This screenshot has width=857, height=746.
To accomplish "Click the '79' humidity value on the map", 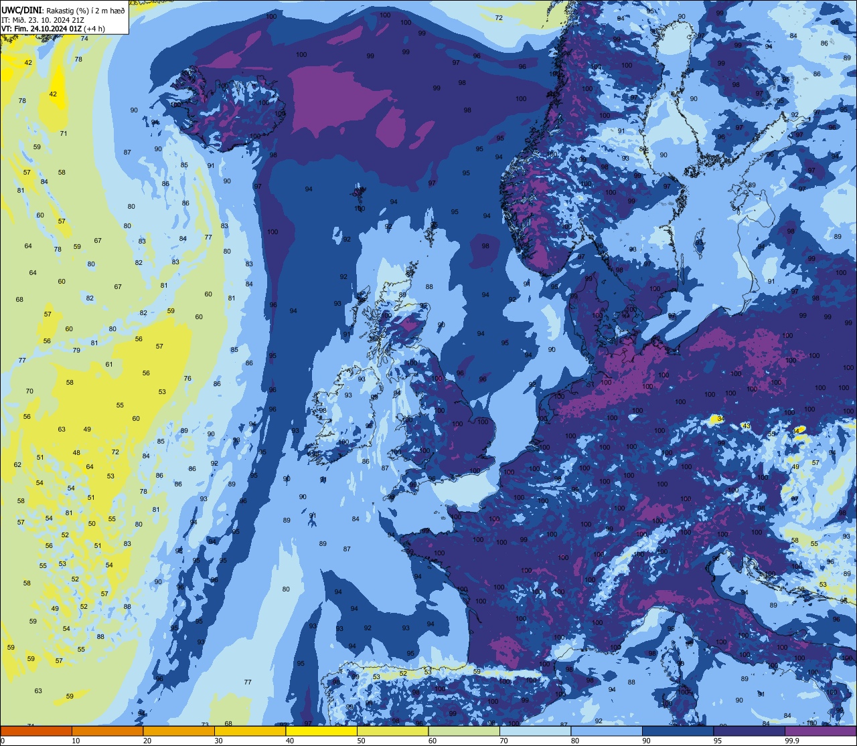I will click(x=76, y=351).
